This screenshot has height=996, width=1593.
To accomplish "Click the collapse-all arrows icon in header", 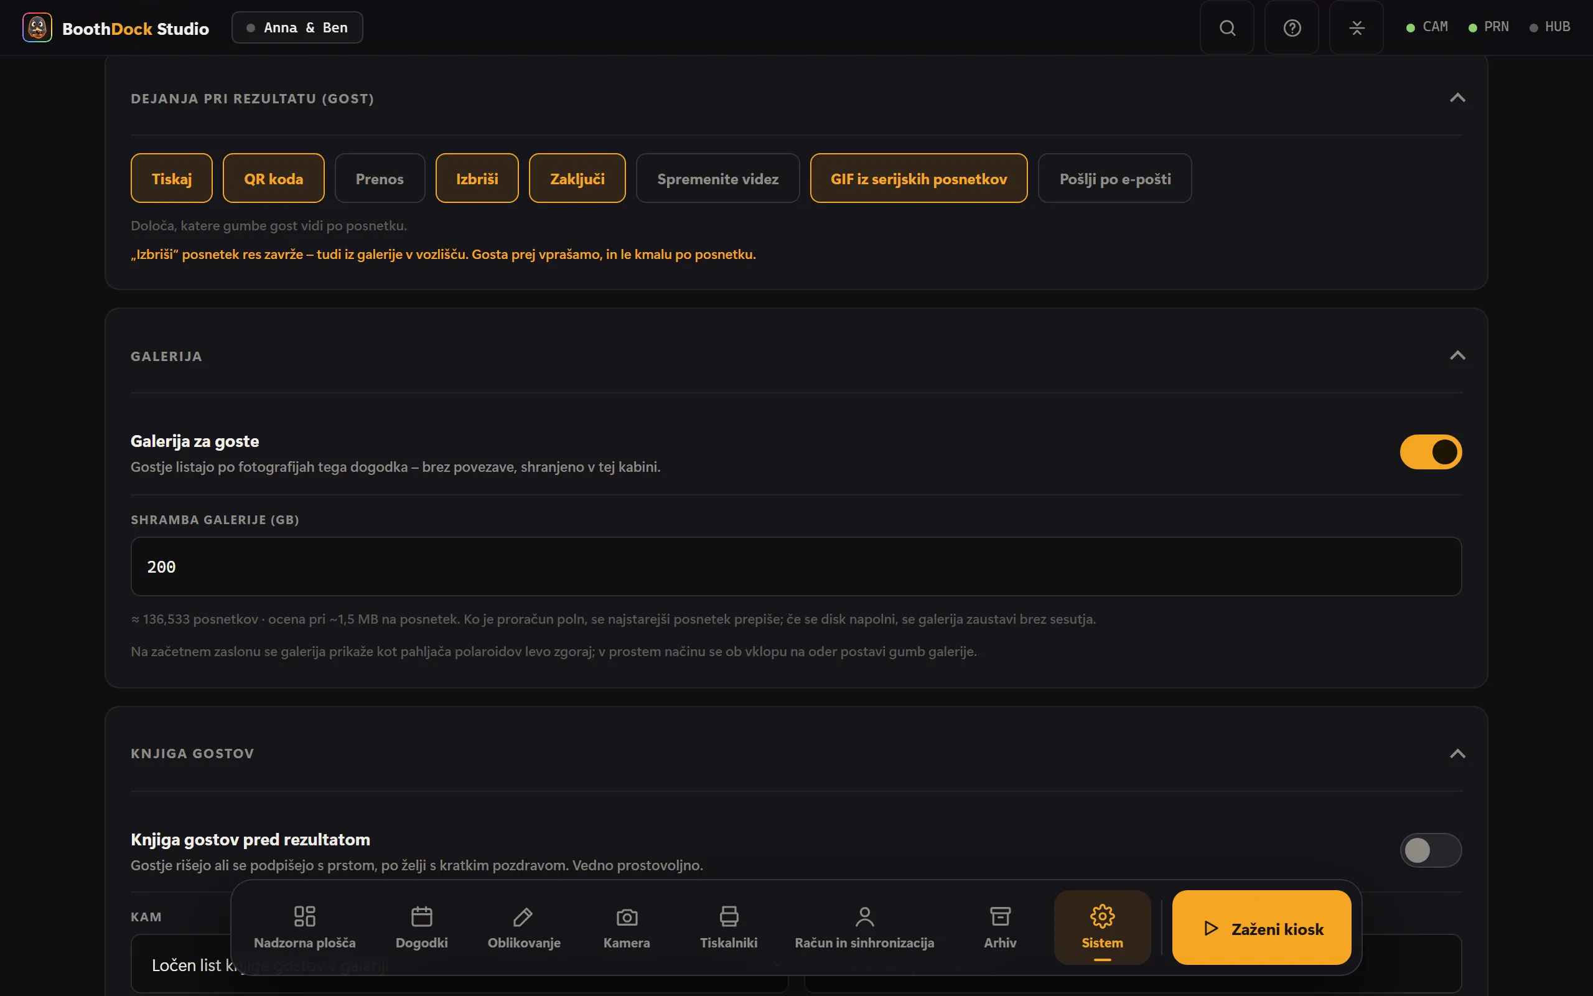I will point(1356,27).
